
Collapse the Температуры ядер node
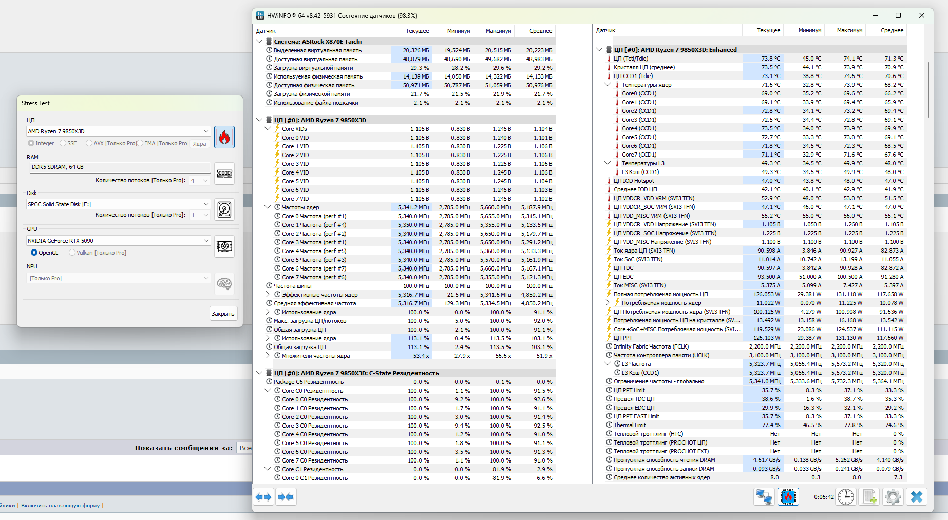pyautogui.click(x=608, y=85)
